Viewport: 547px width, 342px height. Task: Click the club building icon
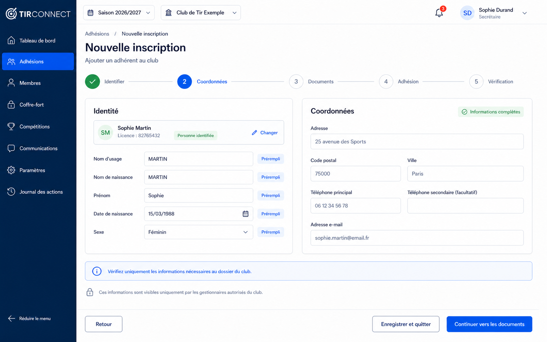click(x=169, y=13)
